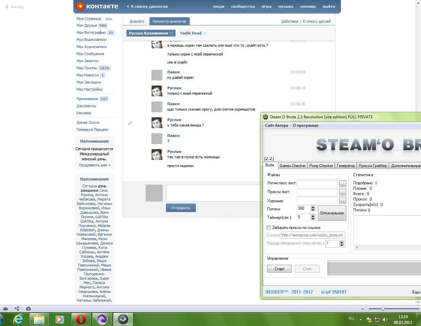421x326 pixels.
Task: Click the back arrow labeled Назад
Action: [x=14, y=7]
